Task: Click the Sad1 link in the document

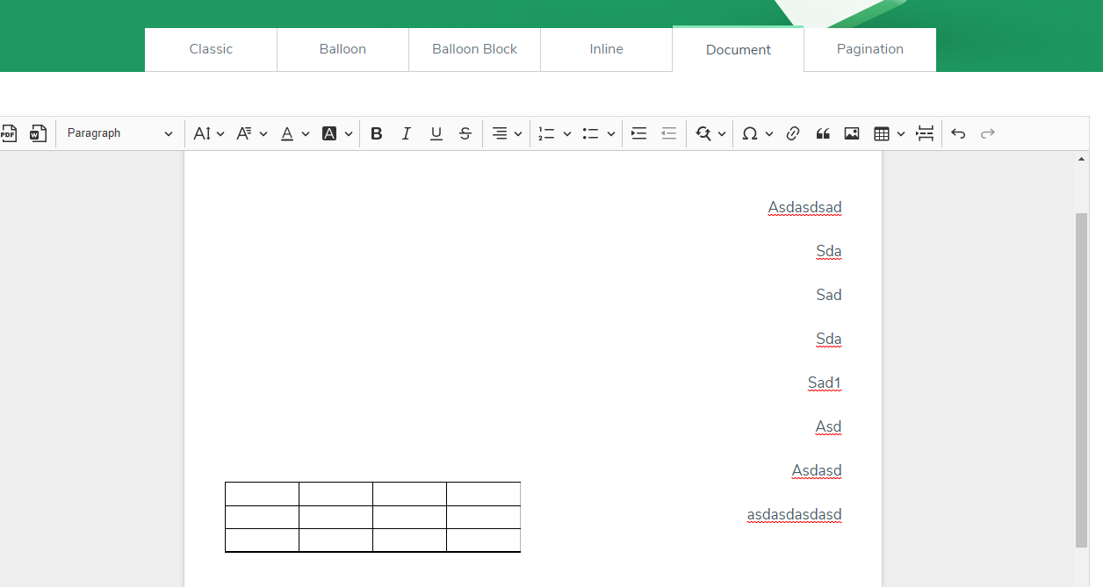Action: 824,383
